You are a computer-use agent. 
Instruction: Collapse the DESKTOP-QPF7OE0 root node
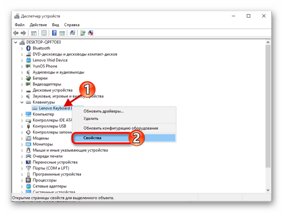coord(16,42)
